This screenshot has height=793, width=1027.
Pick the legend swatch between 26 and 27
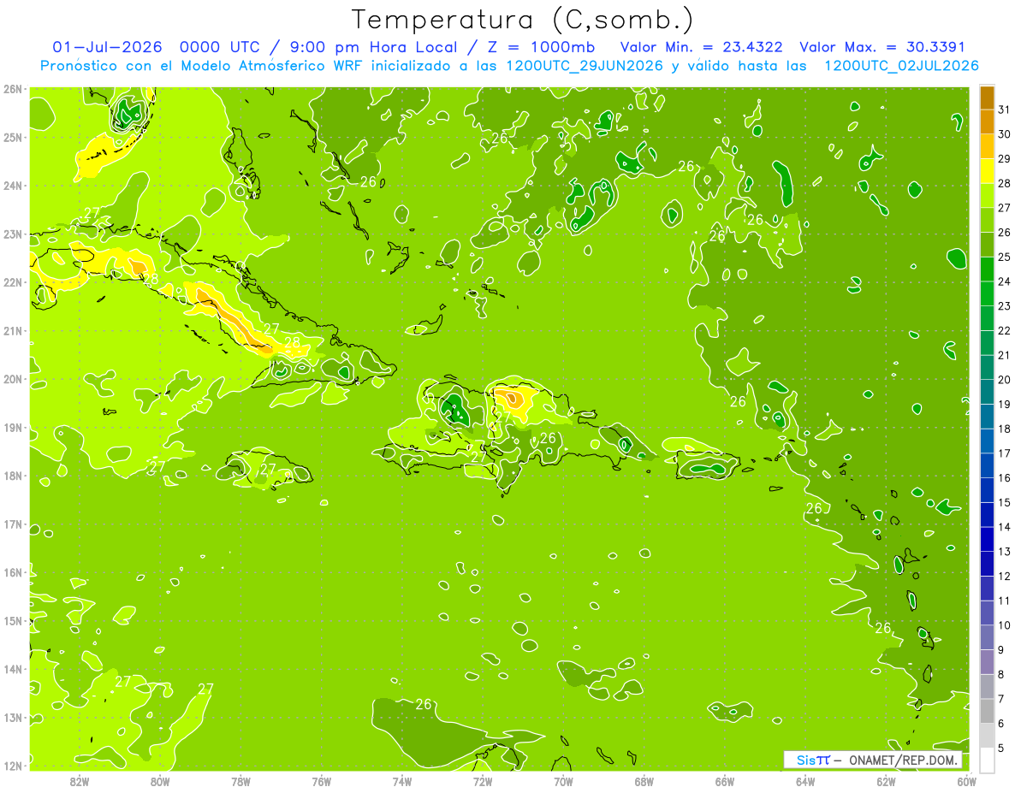click(x=987, y=220)
